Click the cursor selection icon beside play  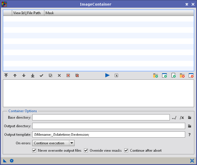coord(116,75)
